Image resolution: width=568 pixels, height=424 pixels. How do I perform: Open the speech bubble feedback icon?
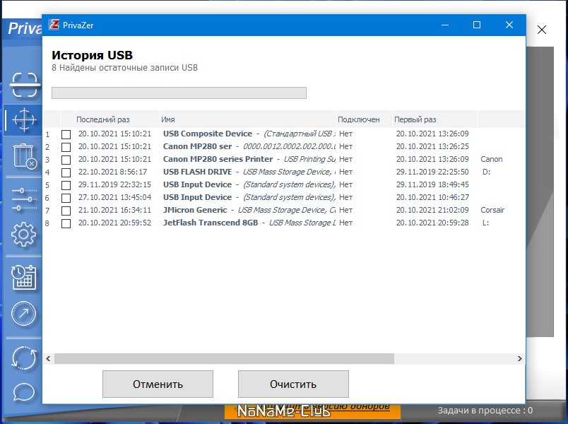coord(24,392)
